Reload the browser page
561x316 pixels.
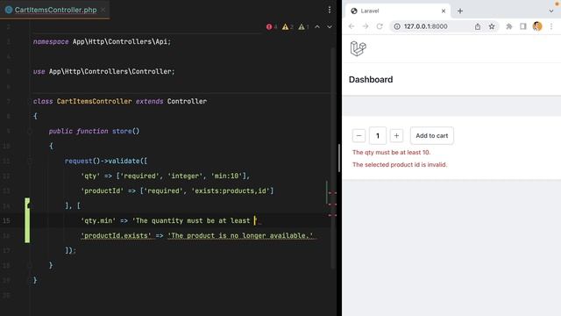(380, 26)
